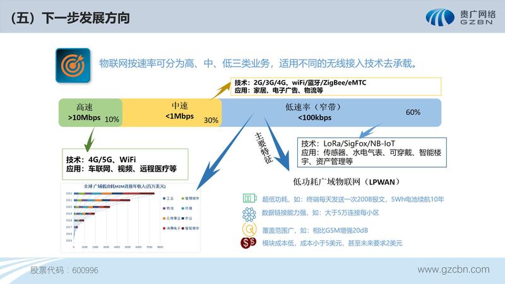
Task: Select the green 高速 >10Mbps segment
Action: (x=90, y=112)
